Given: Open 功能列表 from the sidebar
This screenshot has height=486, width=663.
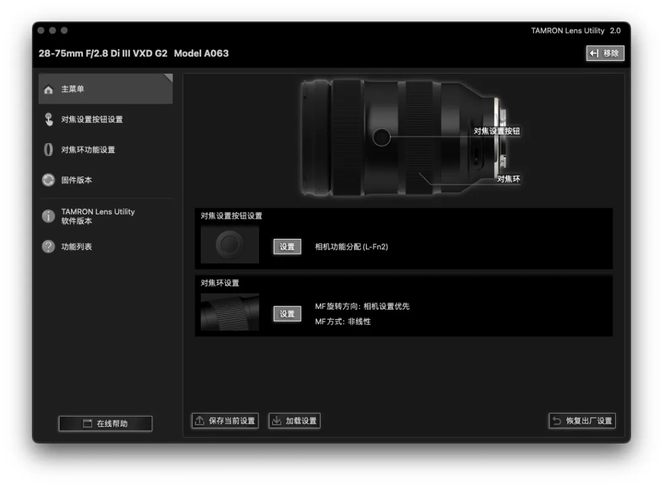Looking at the screenshot, I should pyautogui.click(x=77, y=247).
